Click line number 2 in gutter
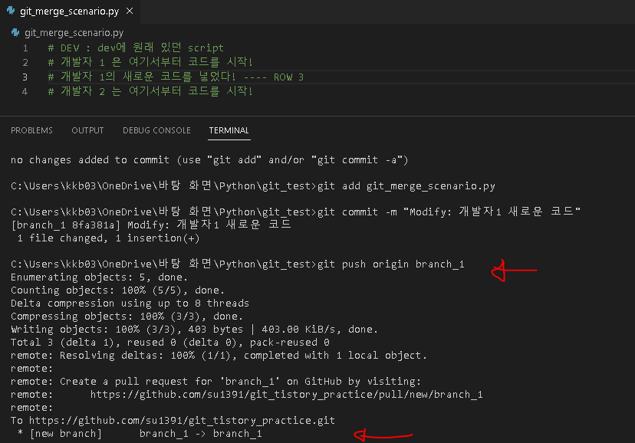This screenshot has height=443, width=635. point(25,62)
